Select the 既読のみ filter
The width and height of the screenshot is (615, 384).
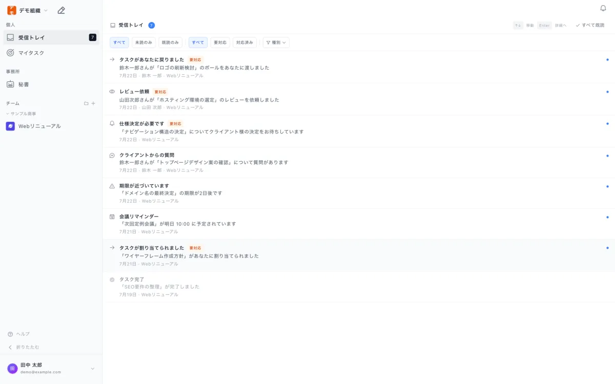pos(170,42)
